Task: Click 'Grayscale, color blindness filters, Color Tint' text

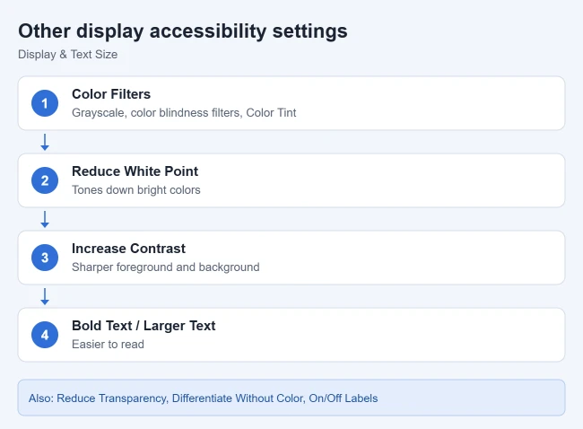Action: pyautogui.click(x=184, y=113)
